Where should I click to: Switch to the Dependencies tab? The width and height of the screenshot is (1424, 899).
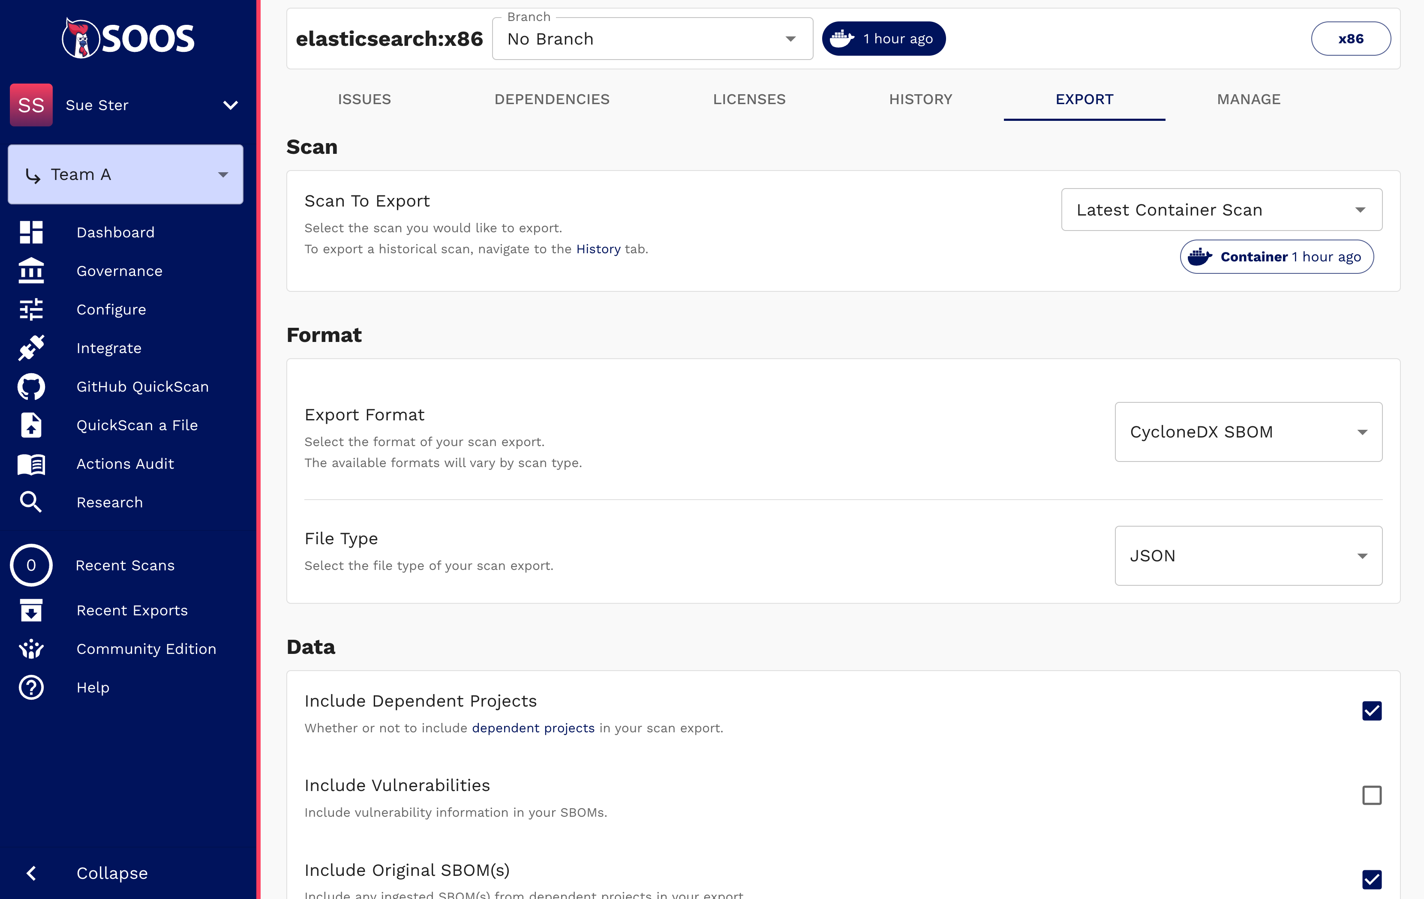tap(552, 99)
